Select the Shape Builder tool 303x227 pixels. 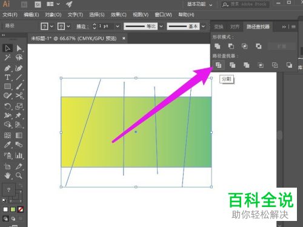tap(7, 125)
